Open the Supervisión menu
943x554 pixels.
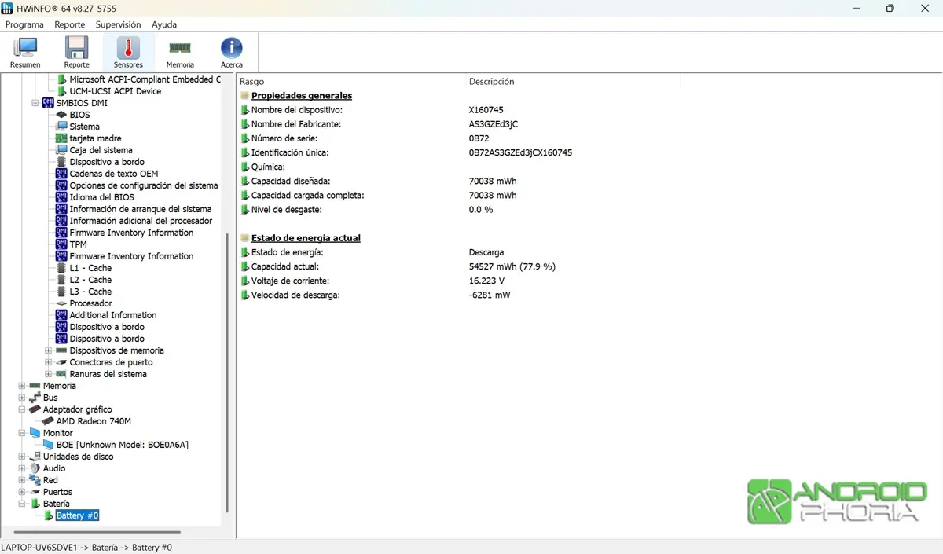point(118,24)
